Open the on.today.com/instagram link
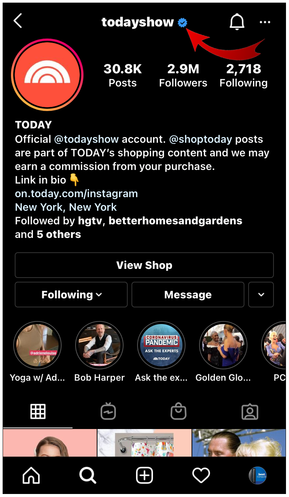The width and height of the screenshot is (289, 497). tap(76, 194)
